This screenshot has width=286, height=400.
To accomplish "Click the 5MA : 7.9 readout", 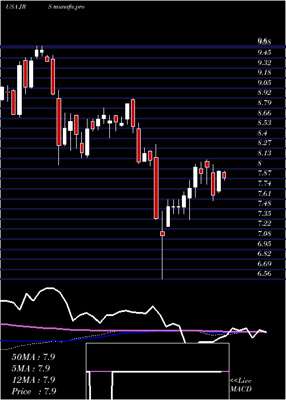I will tap(31, 368).
